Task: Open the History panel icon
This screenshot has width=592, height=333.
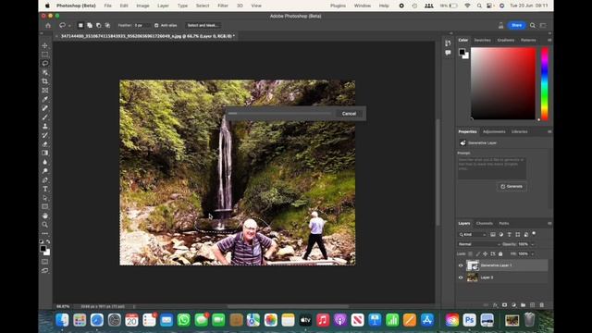Action: point(448,43)
